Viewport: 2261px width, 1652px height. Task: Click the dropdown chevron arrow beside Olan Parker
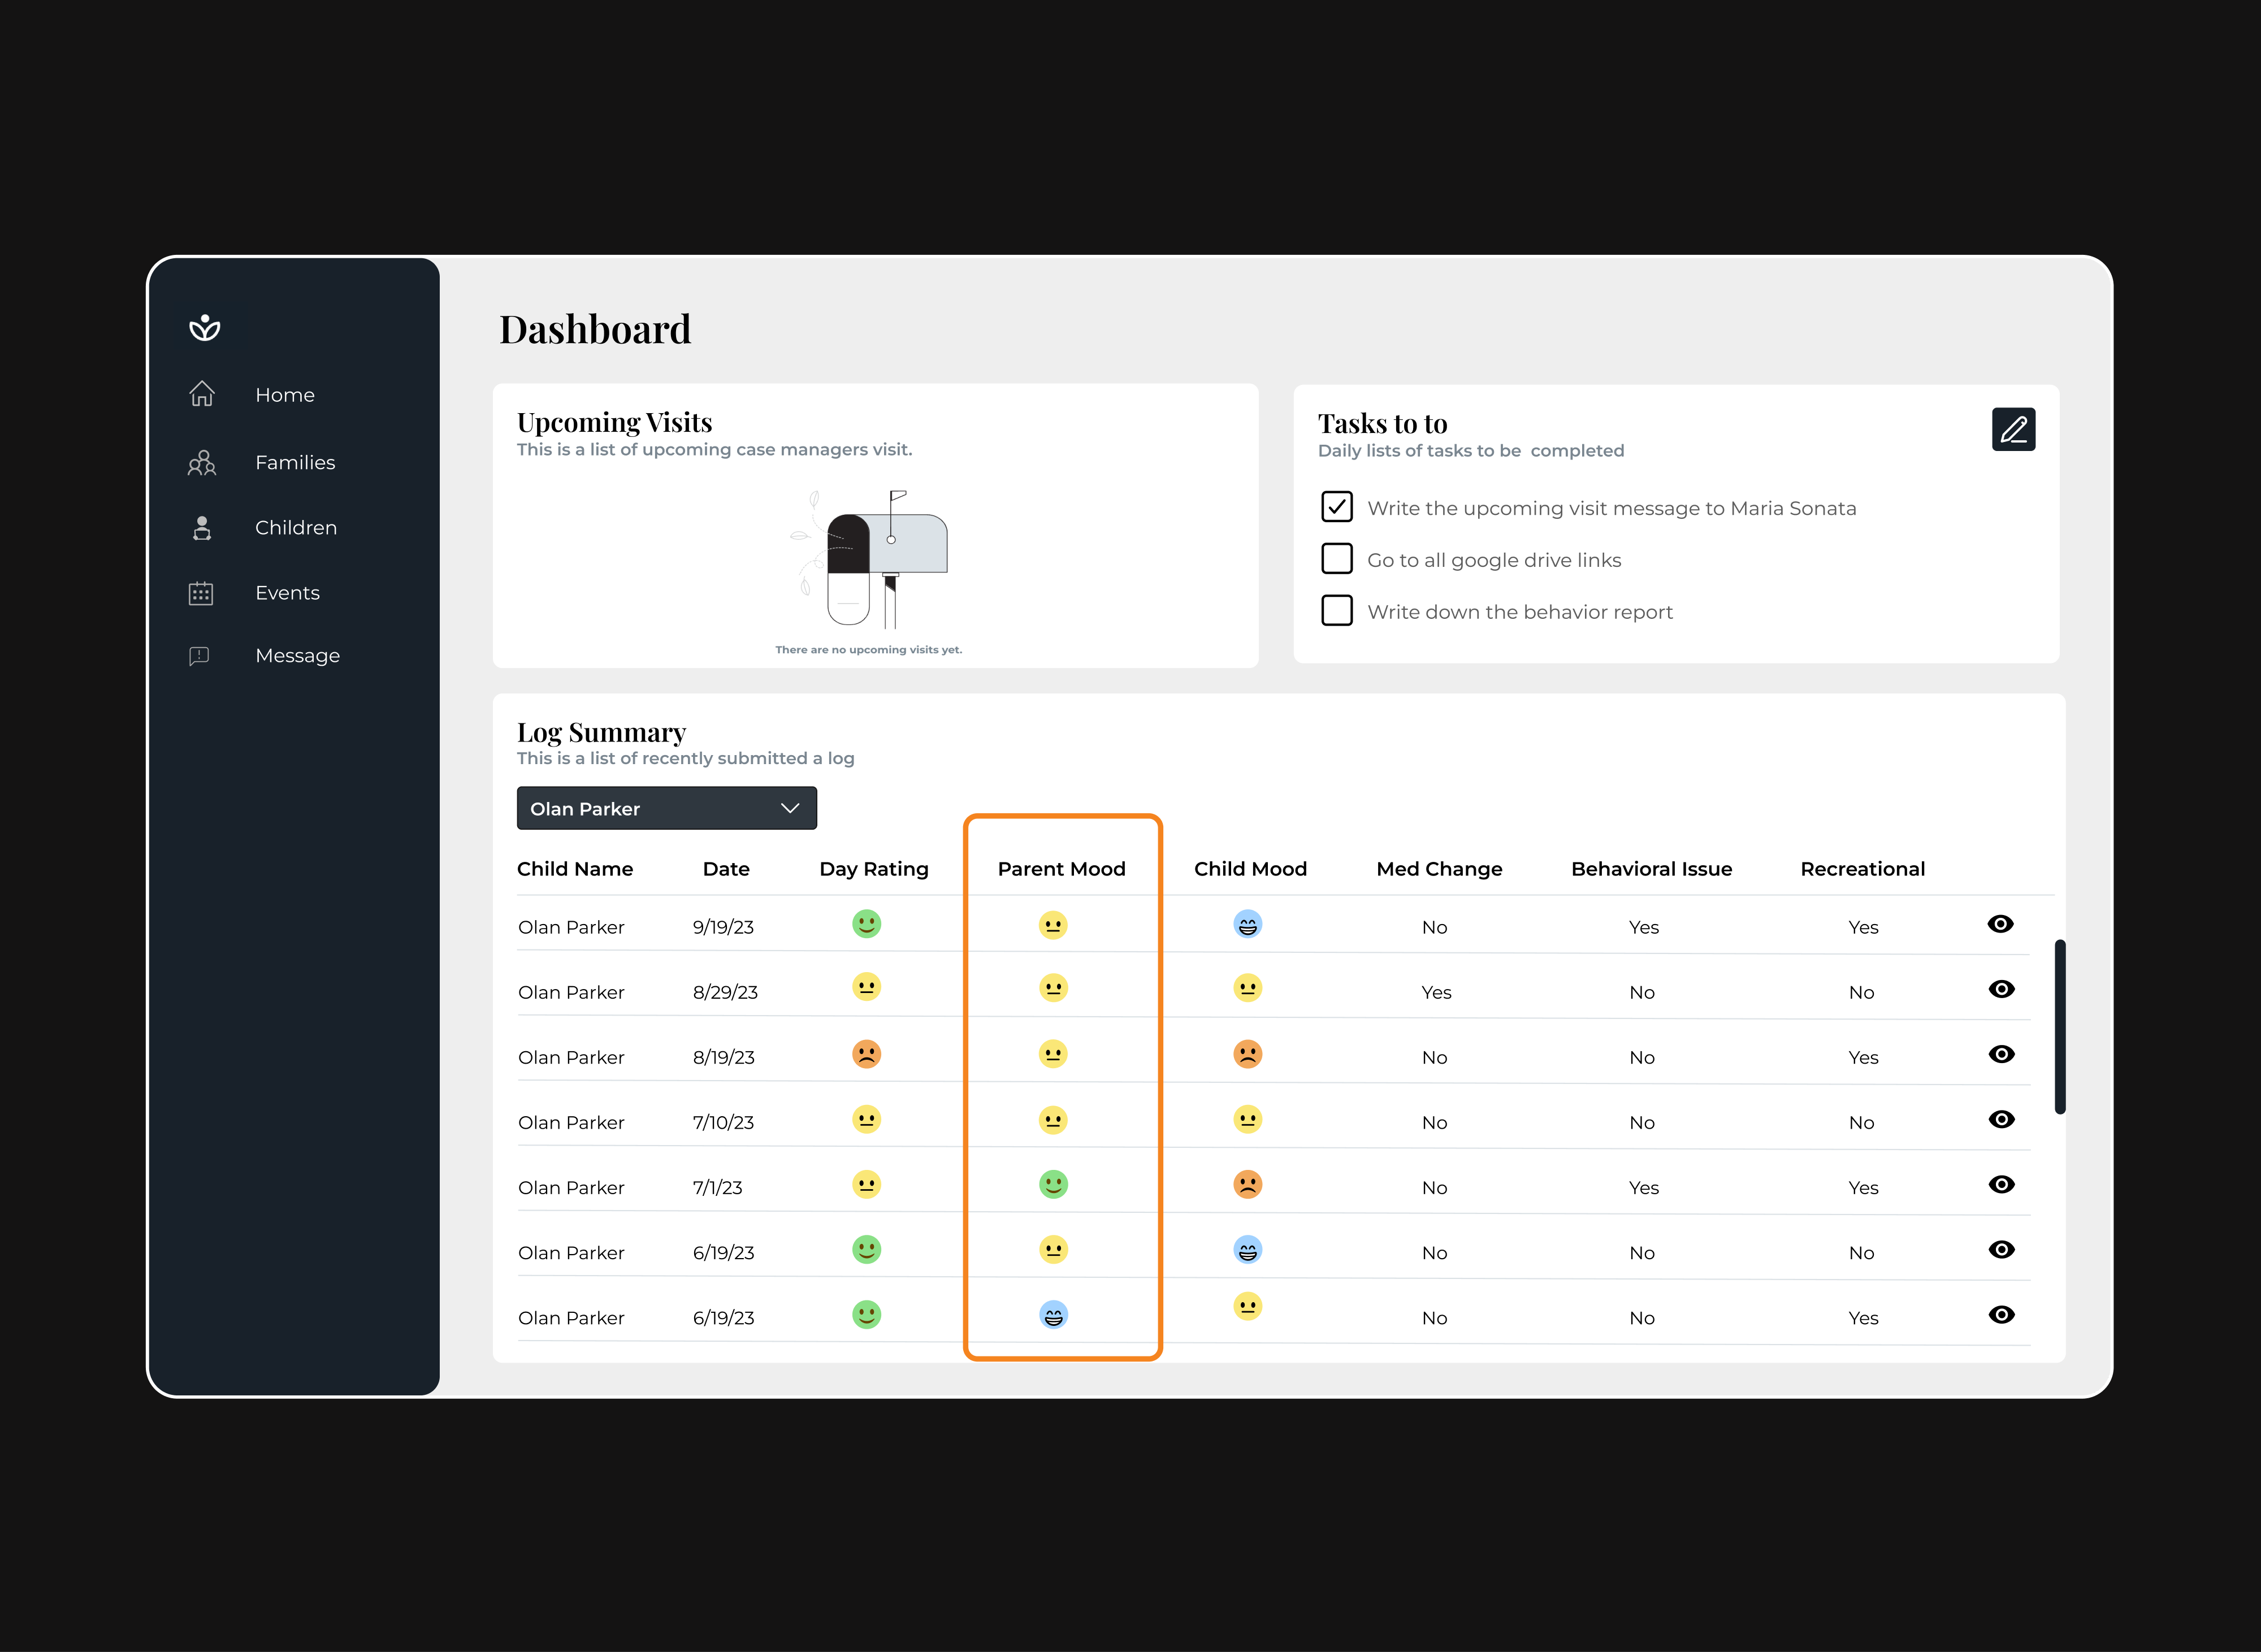coord(790,808)
